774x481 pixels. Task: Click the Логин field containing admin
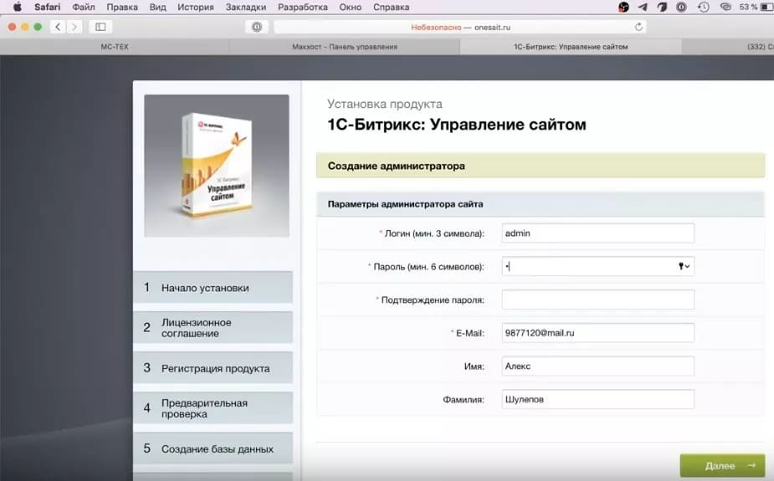click(597, 233)
